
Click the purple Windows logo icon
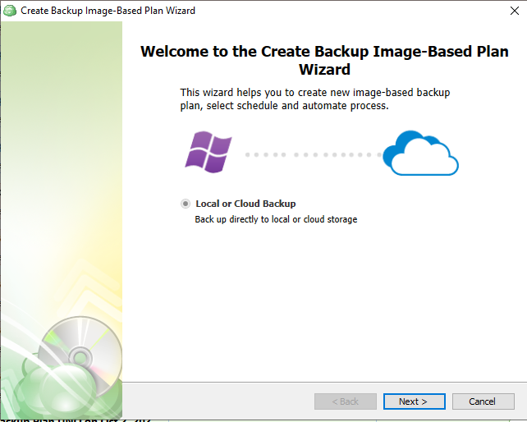(x=209, y=153)
